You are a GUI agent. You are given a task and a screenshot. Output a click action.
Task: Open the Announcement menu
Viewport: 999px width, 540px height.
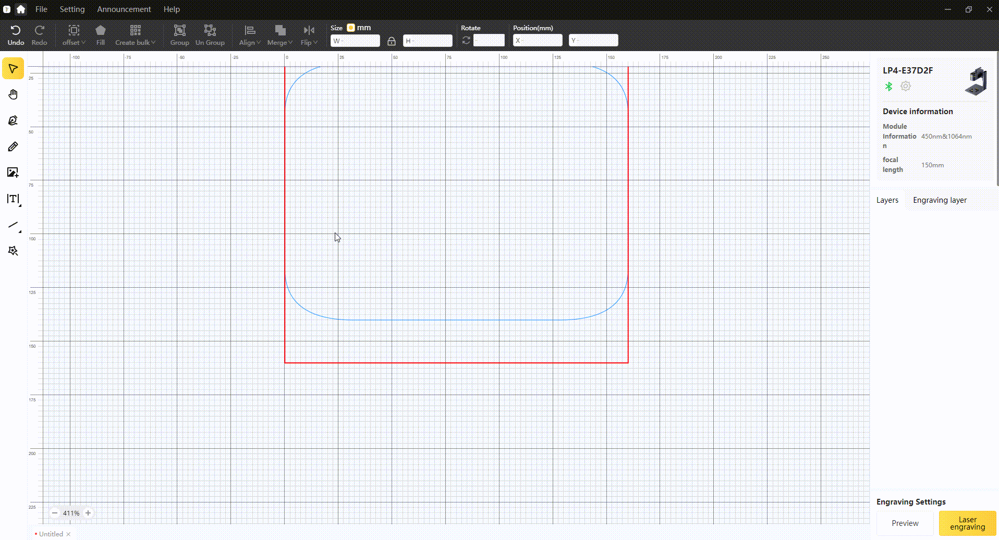pyautogui.click(x=124, y=9)
